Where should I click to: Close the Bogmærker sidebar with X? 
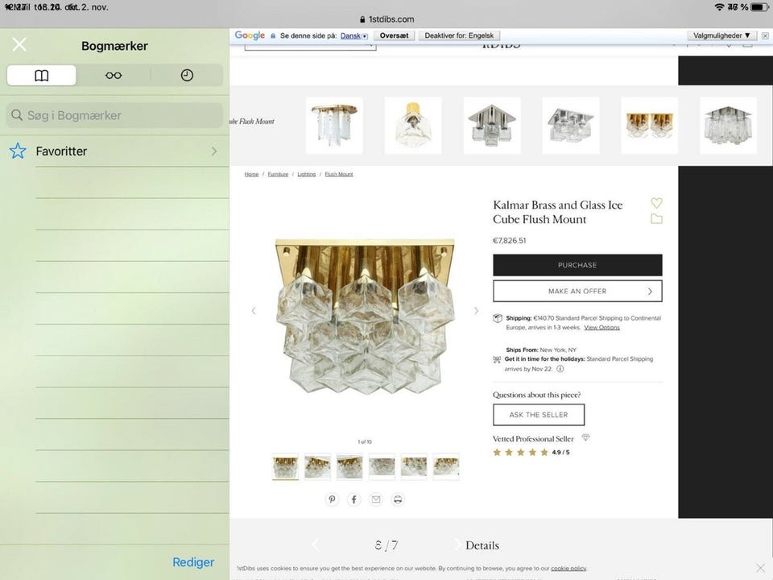[19, 44]
